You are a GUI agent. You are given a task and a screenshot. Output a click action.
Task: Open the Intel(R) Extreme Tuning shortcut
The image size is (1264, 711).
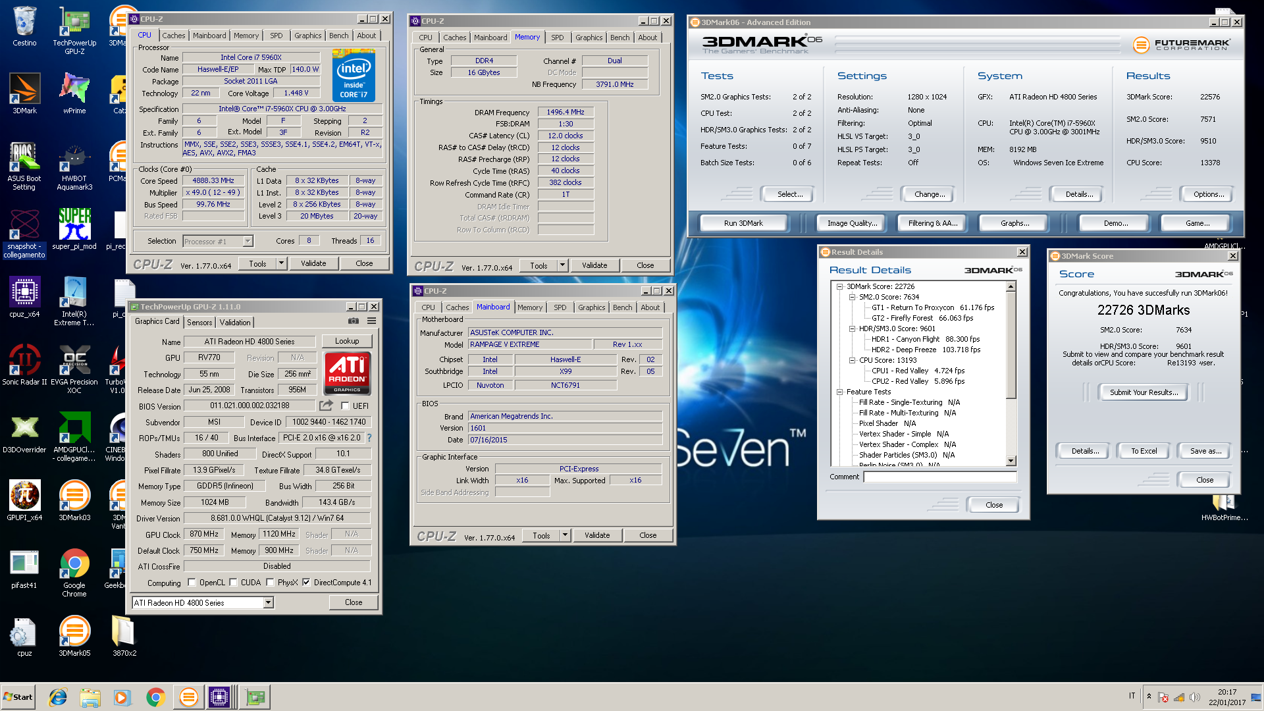(x=74, y=302)
